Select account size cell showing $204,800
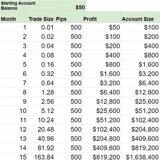This screenshot has width=160, height=160. [x=140, y=129]
